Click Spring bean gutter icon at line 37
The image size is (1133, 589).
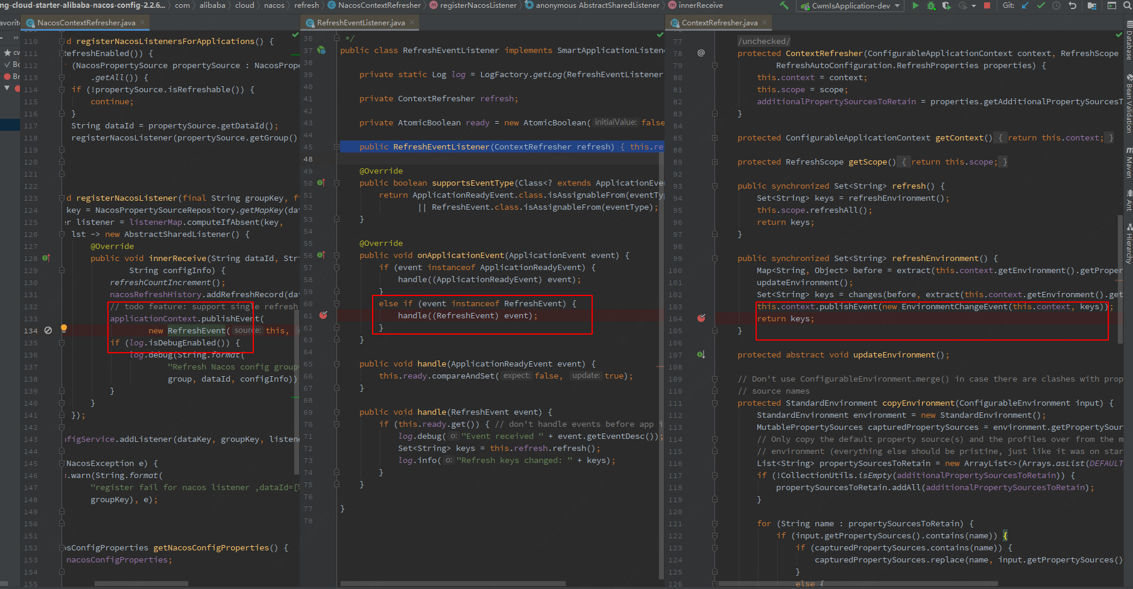321,50
